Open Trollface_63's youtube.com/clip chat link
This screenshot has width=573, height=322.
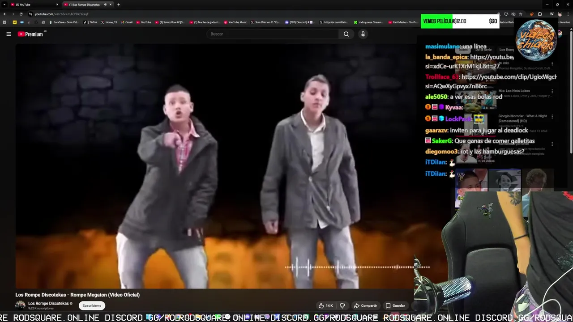(491, 81)
